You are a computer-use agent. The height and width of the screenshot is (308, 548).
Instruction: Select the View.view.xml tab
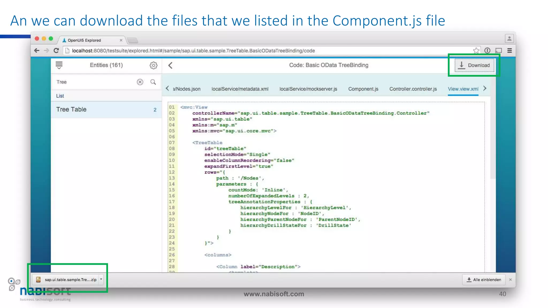pyautogui.click(x=463, y=89)
